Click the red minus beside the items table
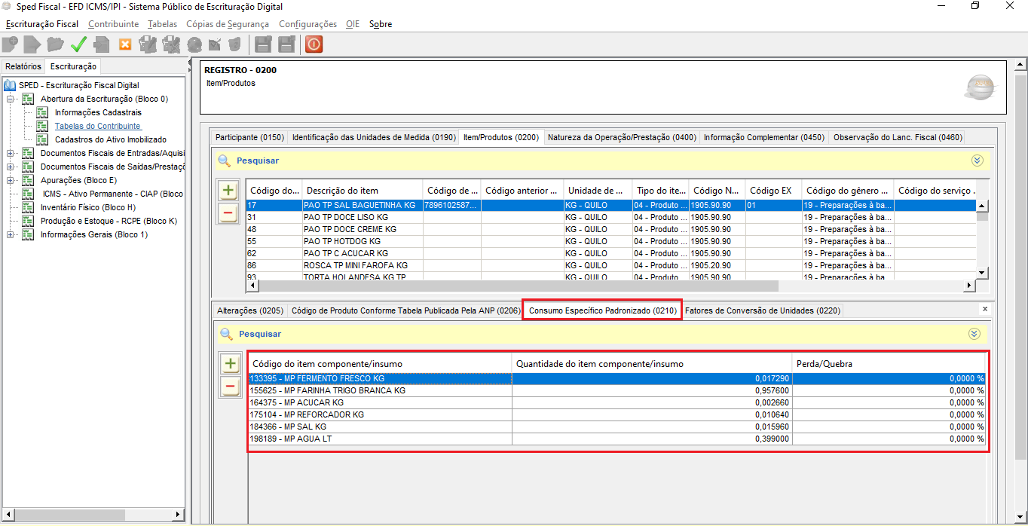 point(228,213)
